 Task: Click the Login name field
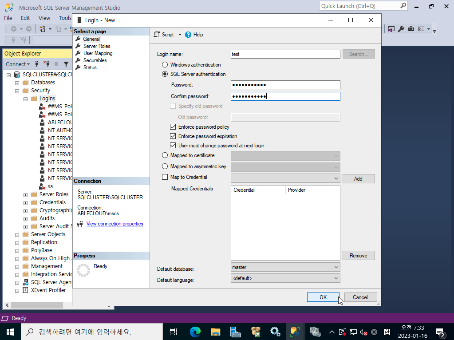285,54
